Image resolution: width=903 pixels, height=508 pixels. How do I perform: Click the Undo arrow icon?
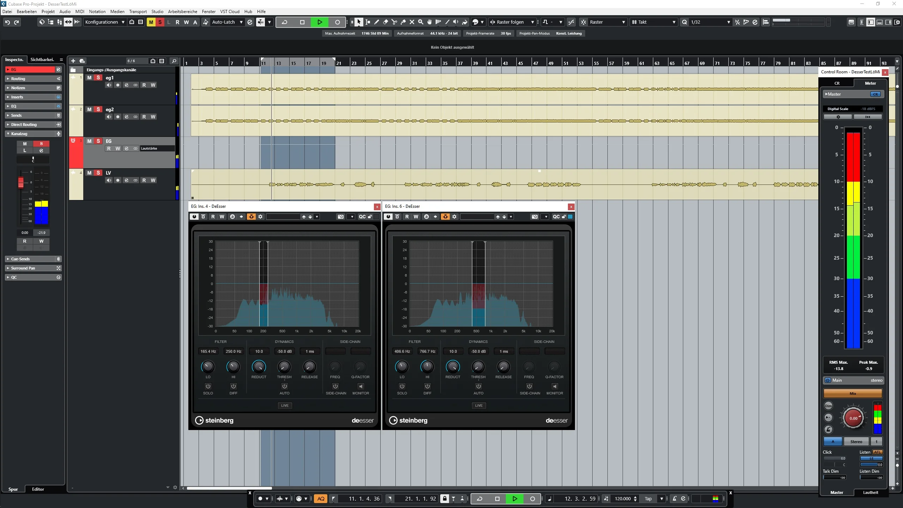click(7, 22)
